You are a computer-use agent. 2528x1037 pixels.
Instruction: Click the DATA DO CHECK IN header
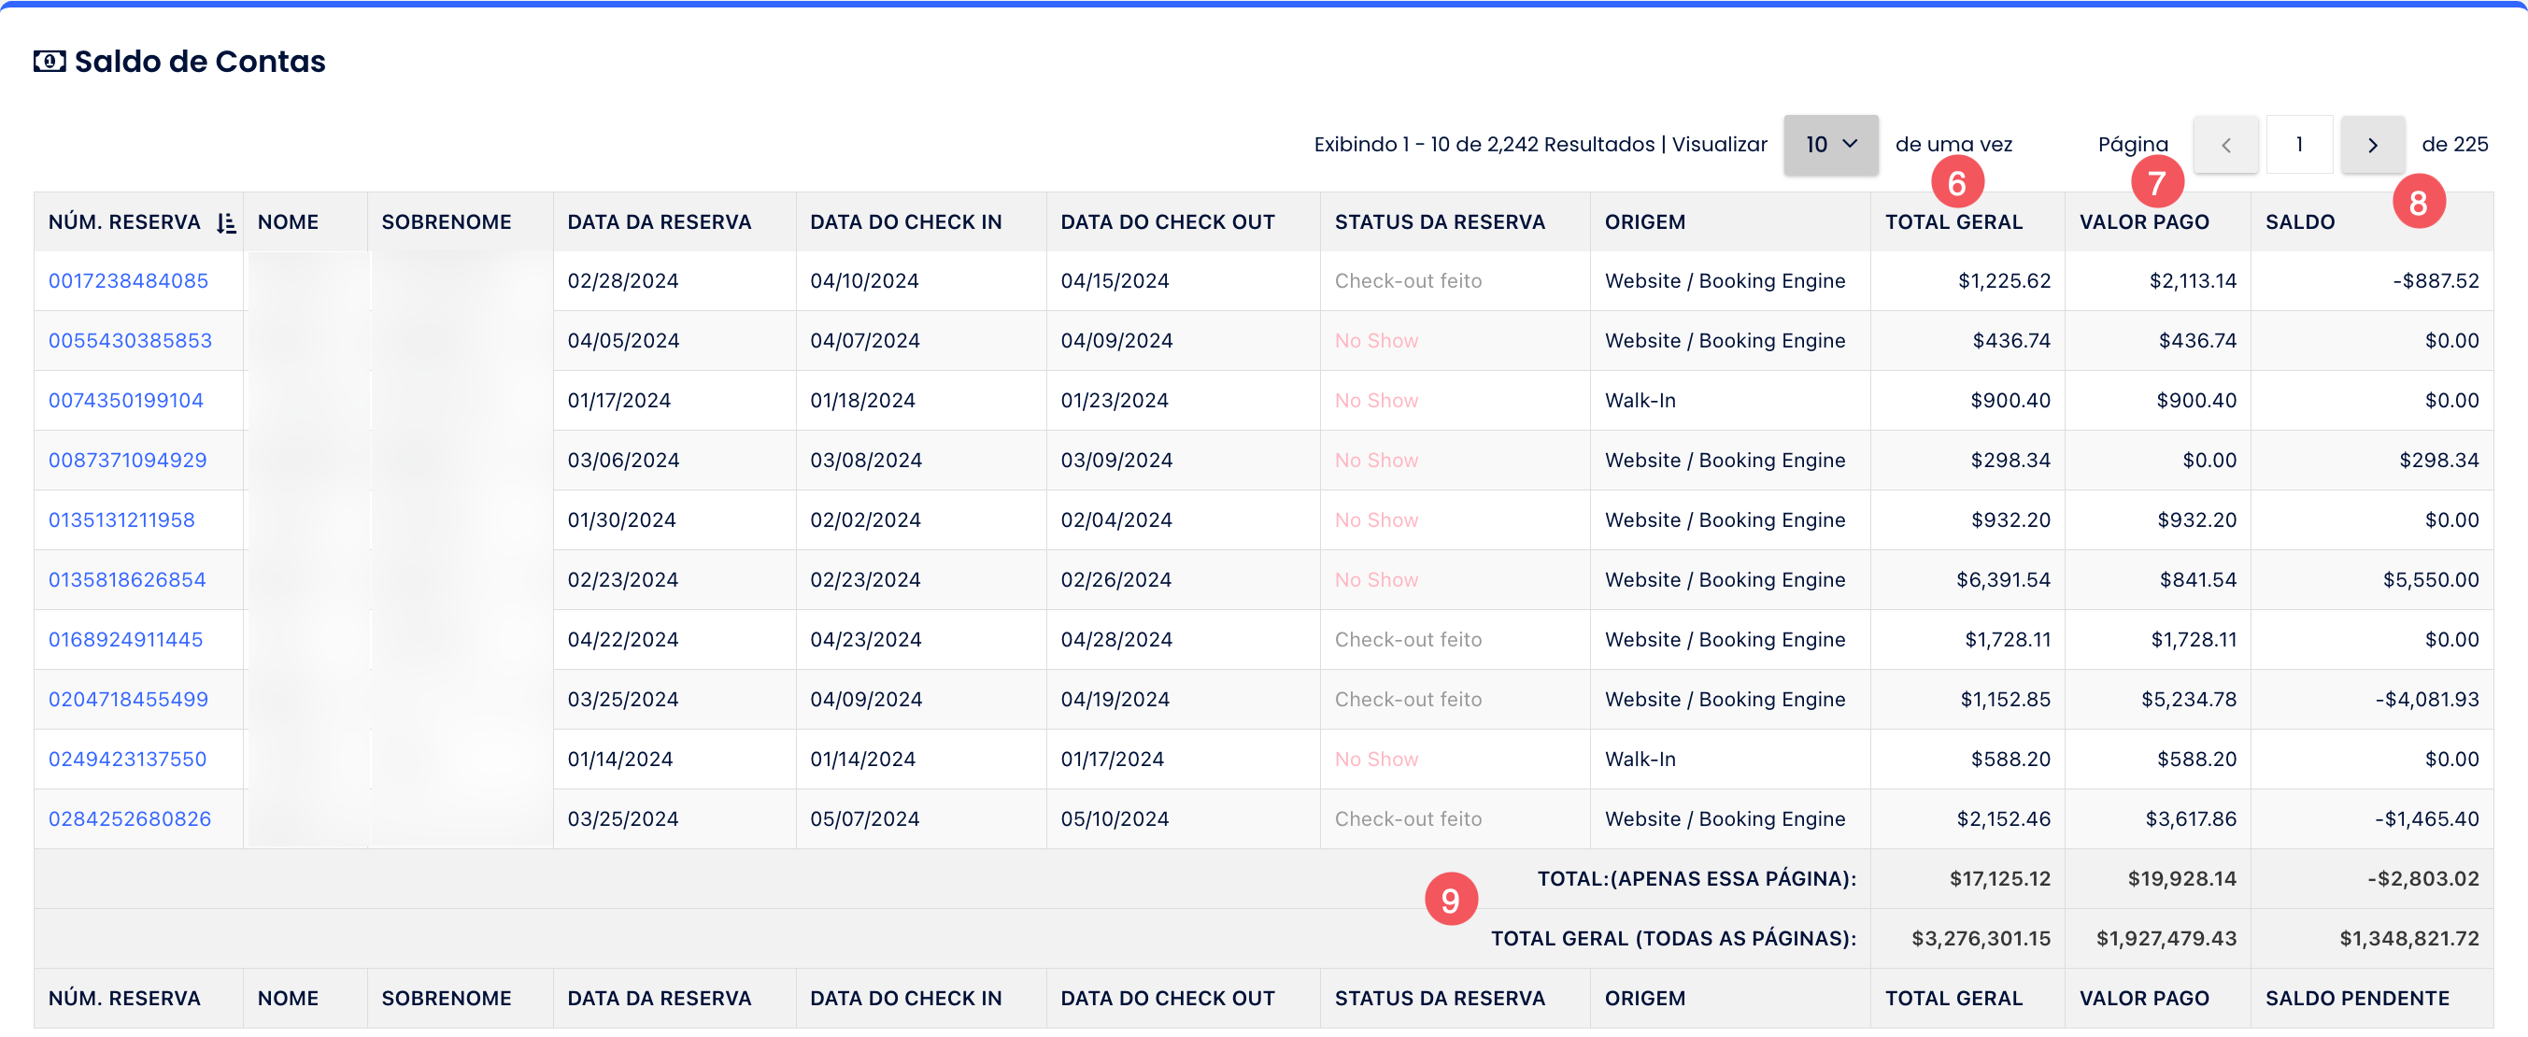pyautogui.click(x=905, y=222)
